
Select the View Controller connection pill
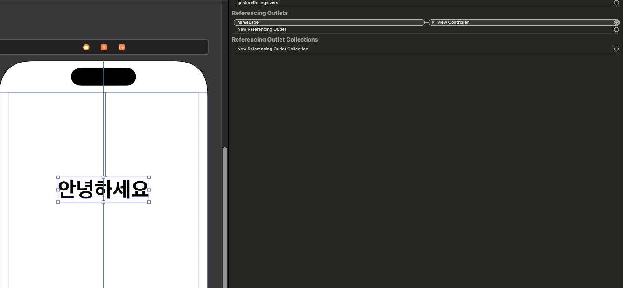(524, 22)
